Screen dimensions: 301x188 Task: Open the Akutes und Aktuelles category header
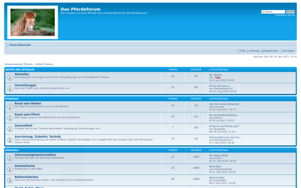pyautogui.click(x=20, y=70)
